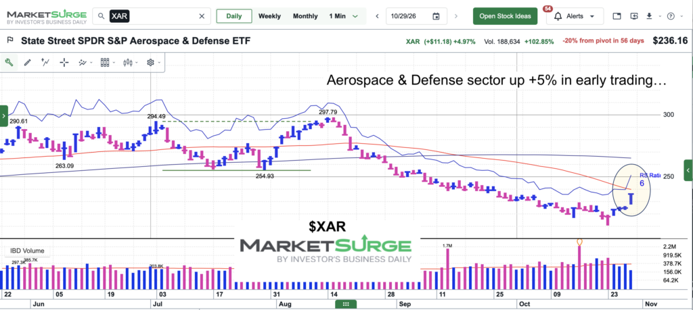Expand the help menu arrow
The image size is (693, 310).
(681, 16)
